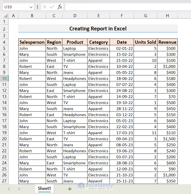
Task: Select column F header
Action: coord(122,16)
